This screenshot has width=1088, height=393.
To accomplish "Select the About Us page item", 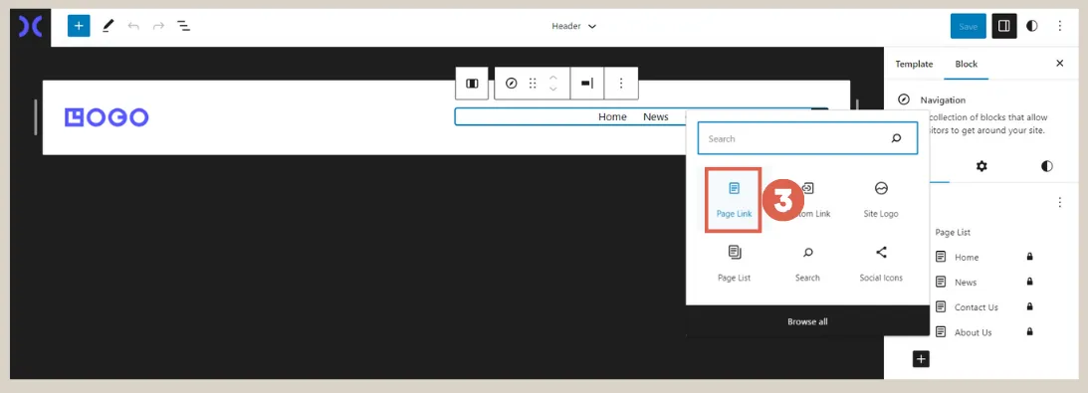I will (973, 332).
